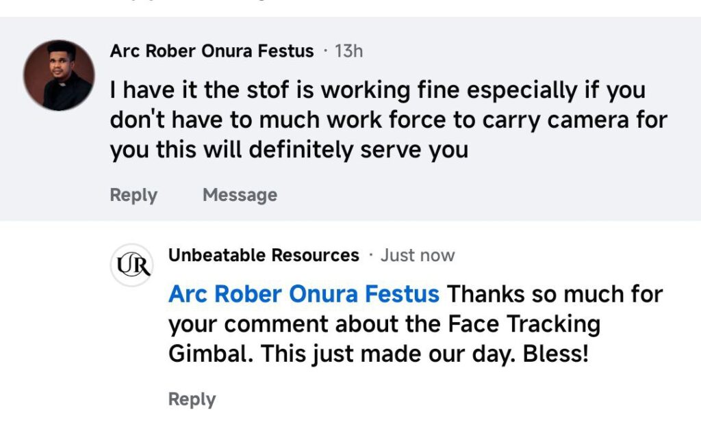
Task: Select the comment text about camera work force
Action: pos(387,120)
